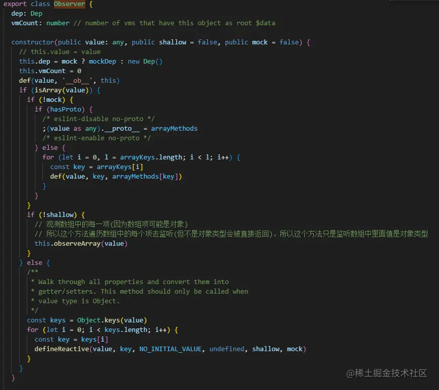
Task: Click 'arrayMethods' in the __proto__ assignment
Action: [x=174, y=129]
